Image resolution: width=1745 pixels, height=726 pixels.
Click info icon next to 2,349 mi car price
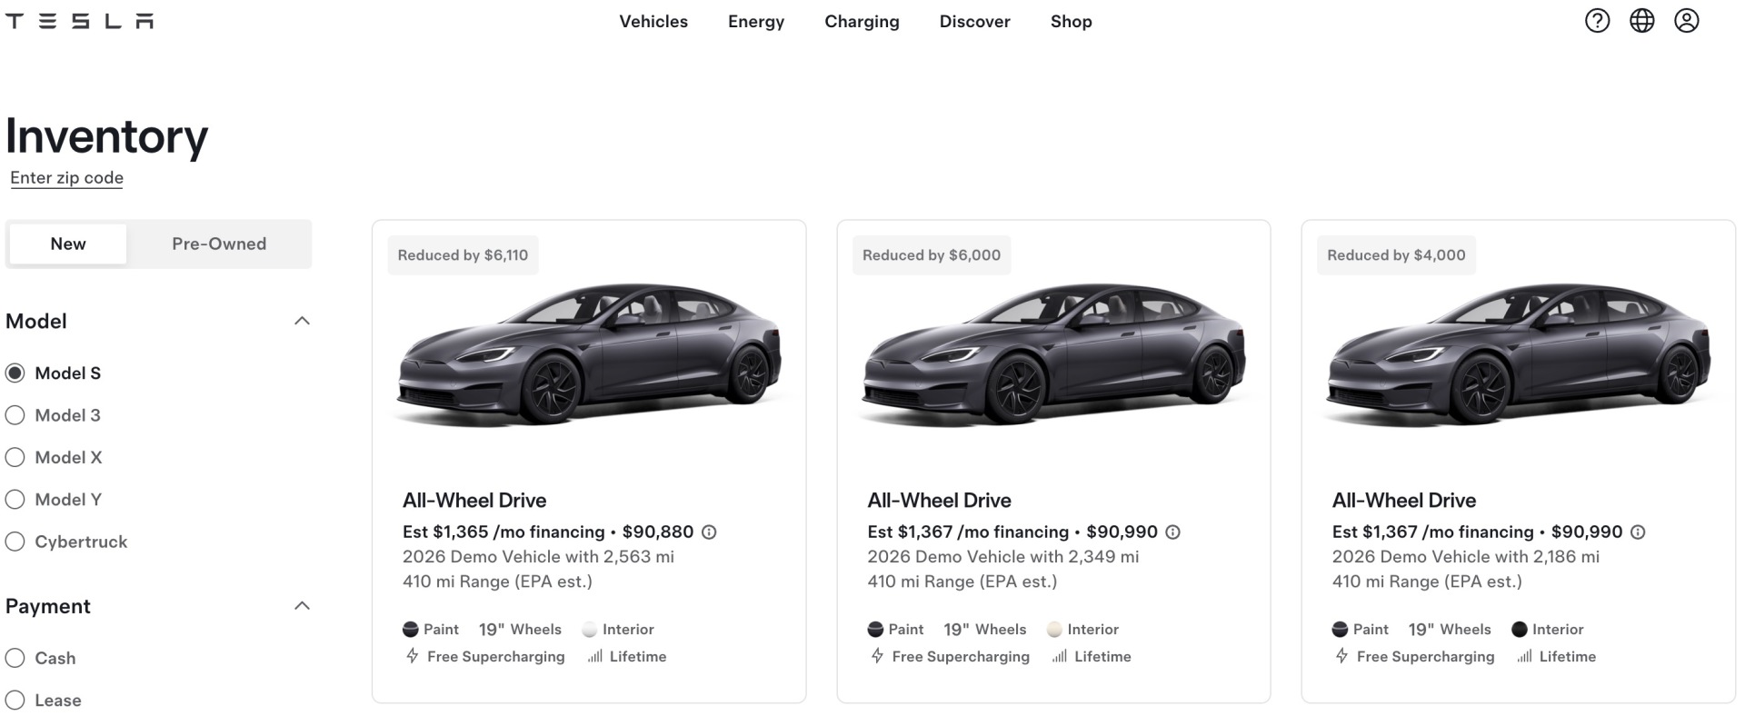point(1173,532)
